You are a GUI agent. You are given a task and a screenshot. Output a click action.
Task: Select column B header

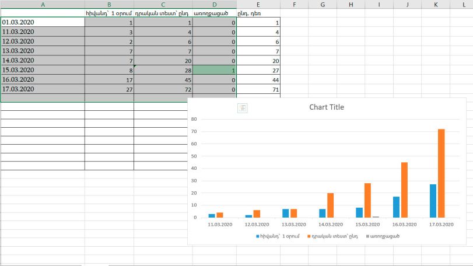(x=109, y=5)
